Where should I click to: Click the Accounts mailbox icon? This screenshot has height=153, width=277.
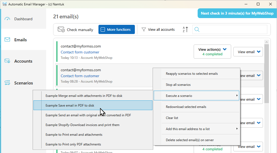(7, 61)
